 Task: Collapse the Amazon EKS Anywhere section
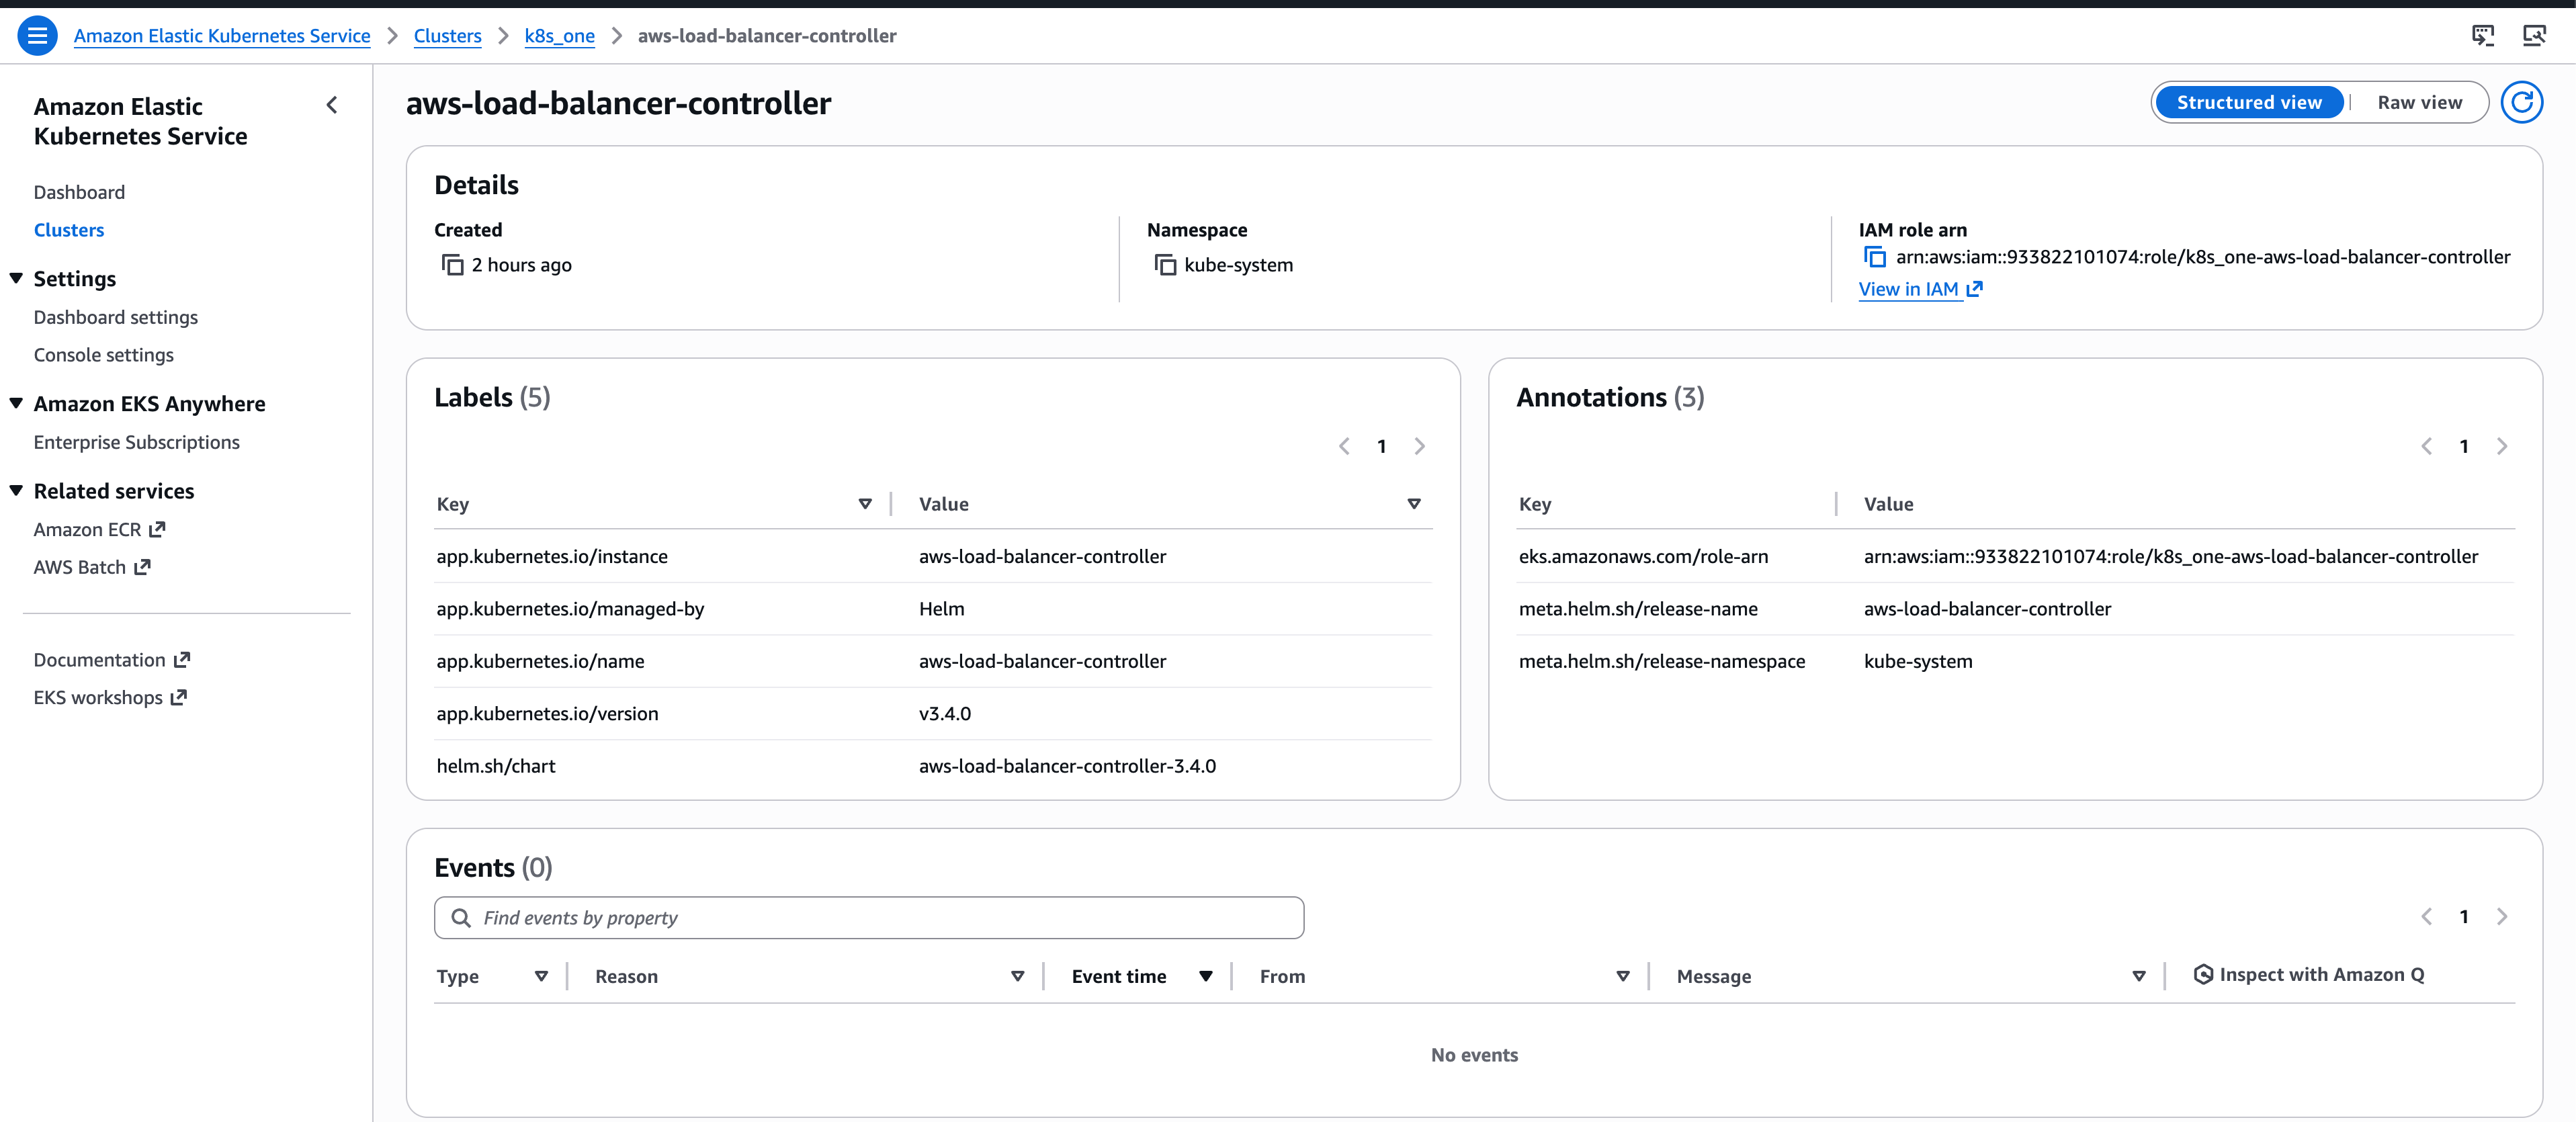(x=16, y=403)
